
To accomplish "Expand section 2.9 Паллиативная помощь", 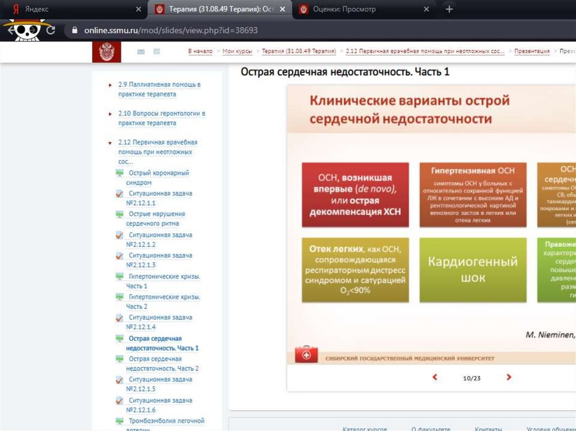I will tap(110, 85).
